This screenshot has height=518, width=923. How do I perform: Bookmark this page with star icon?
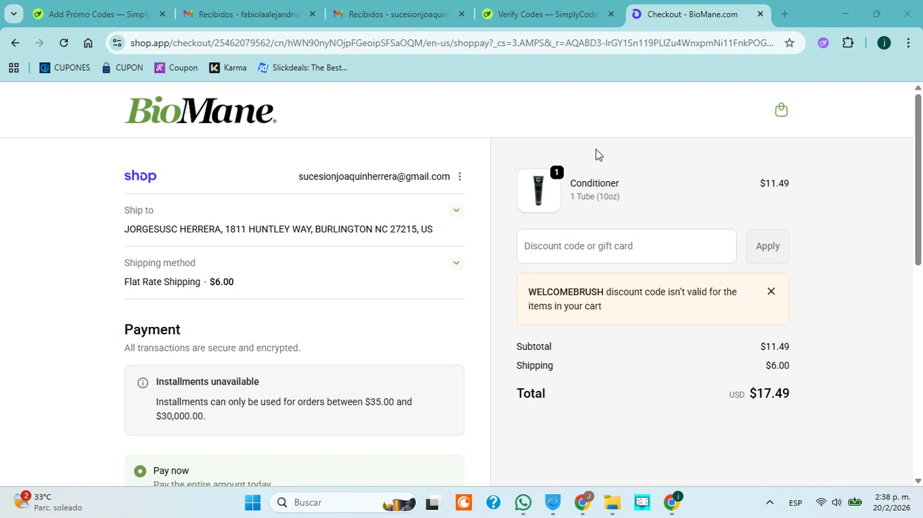(x=789, y=43)
